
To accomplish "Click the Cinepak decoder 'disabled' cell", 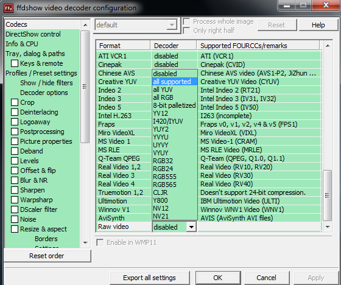I will coord(174,65).
